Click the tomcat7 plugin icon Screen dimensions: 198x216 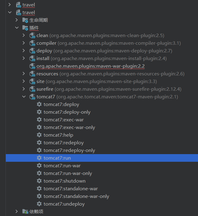pos(32,97)
